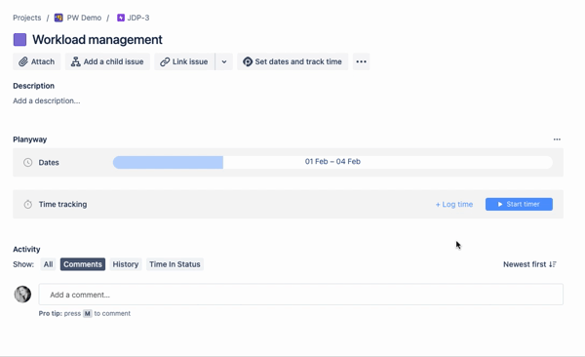Open the JDP-3 breadcrumb link
This screenshot has height=357, width=585.
pyautogui.click(x=138, y=18)
